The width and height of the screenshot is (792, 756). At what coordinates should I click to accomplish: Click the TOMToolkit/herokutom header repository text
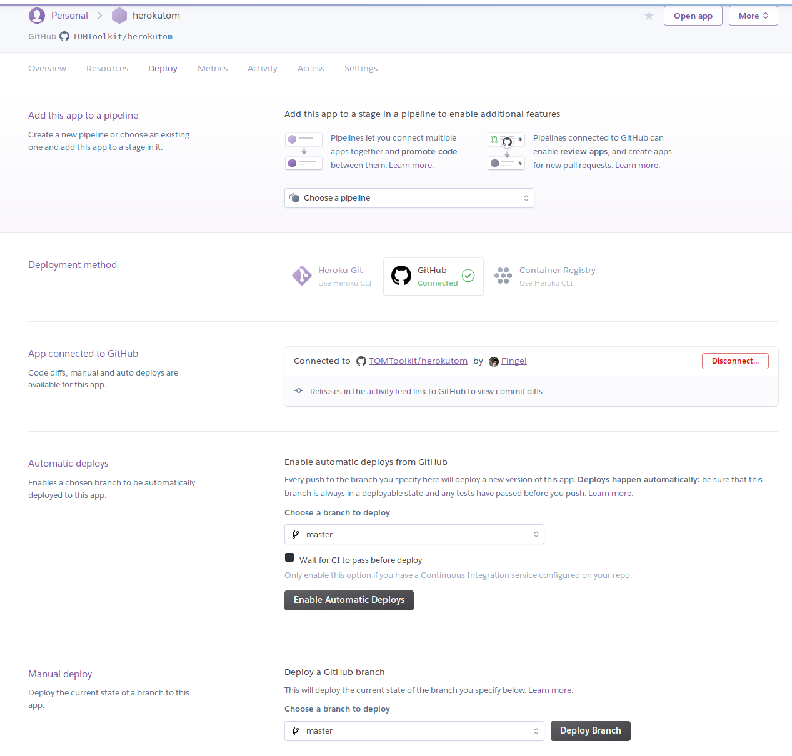point(123,37)
